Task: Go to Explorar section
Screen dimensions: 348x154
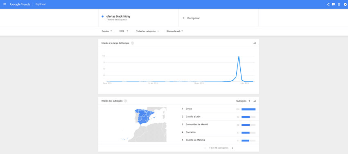Action: click(41, 5)
